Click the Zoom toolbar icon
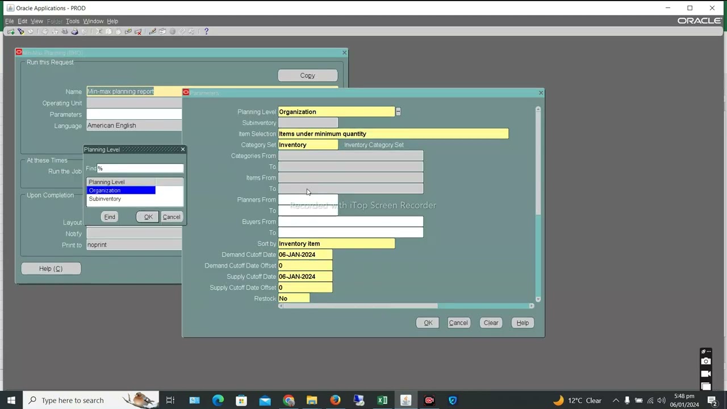727x409 pixels. tap(162, 32)
